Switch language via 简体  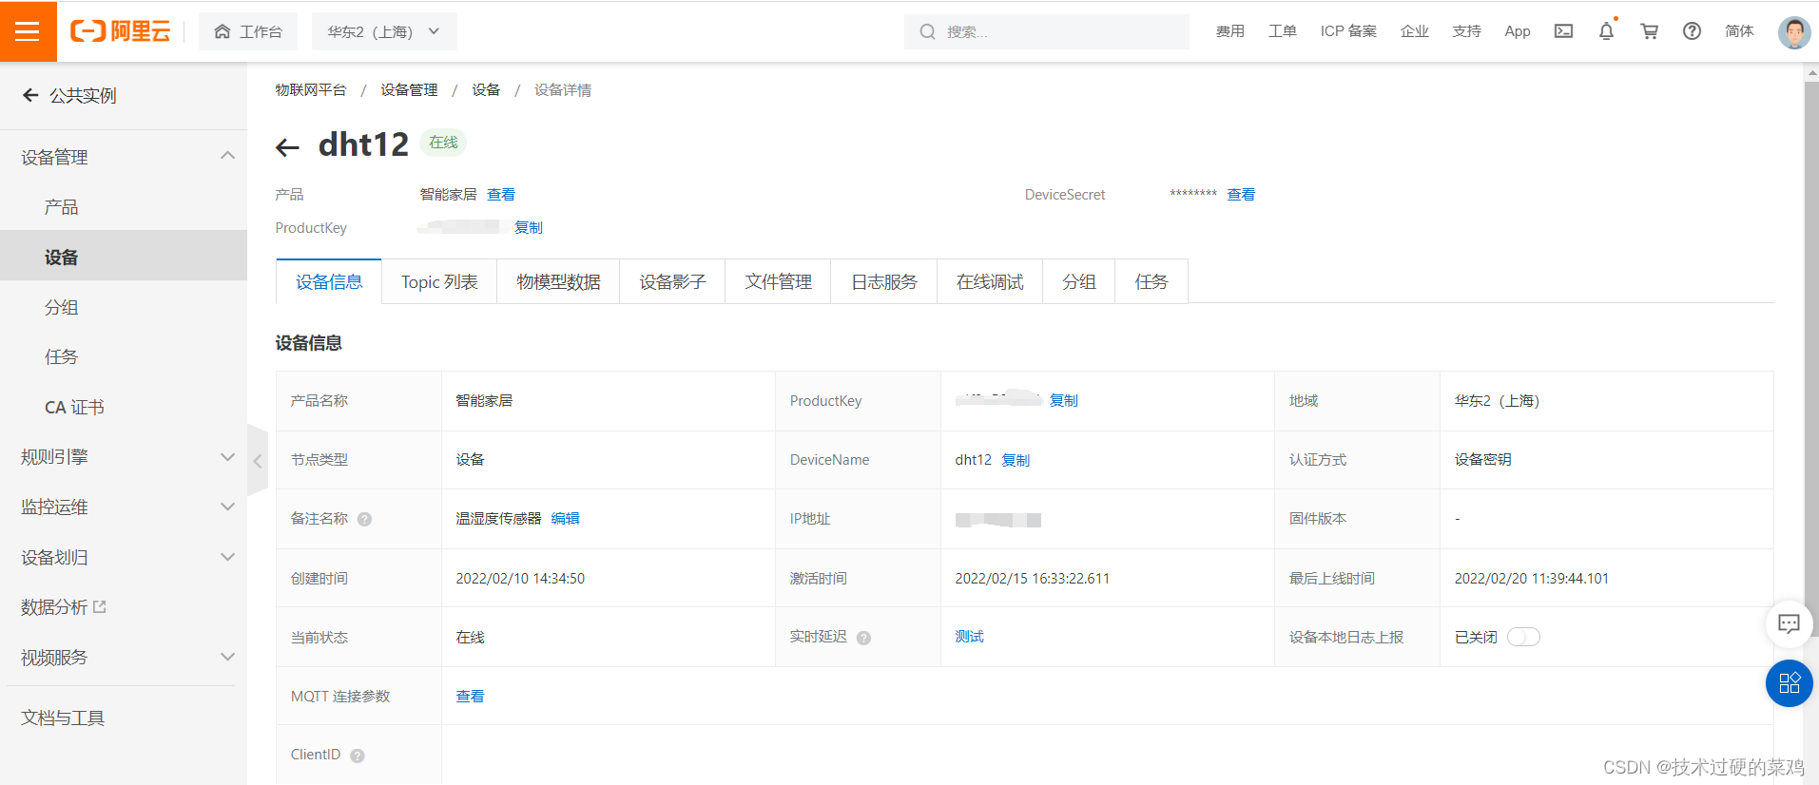[x=1739, y=31]
